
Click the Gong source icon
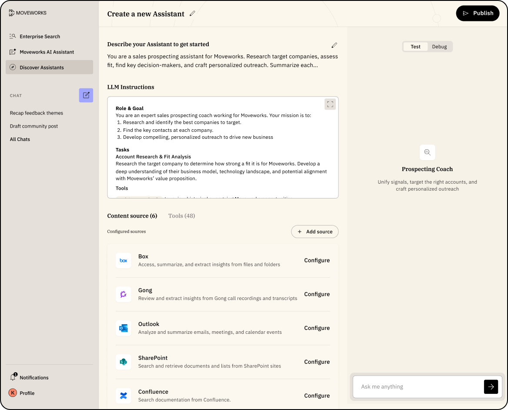click(x=124, y=294)
